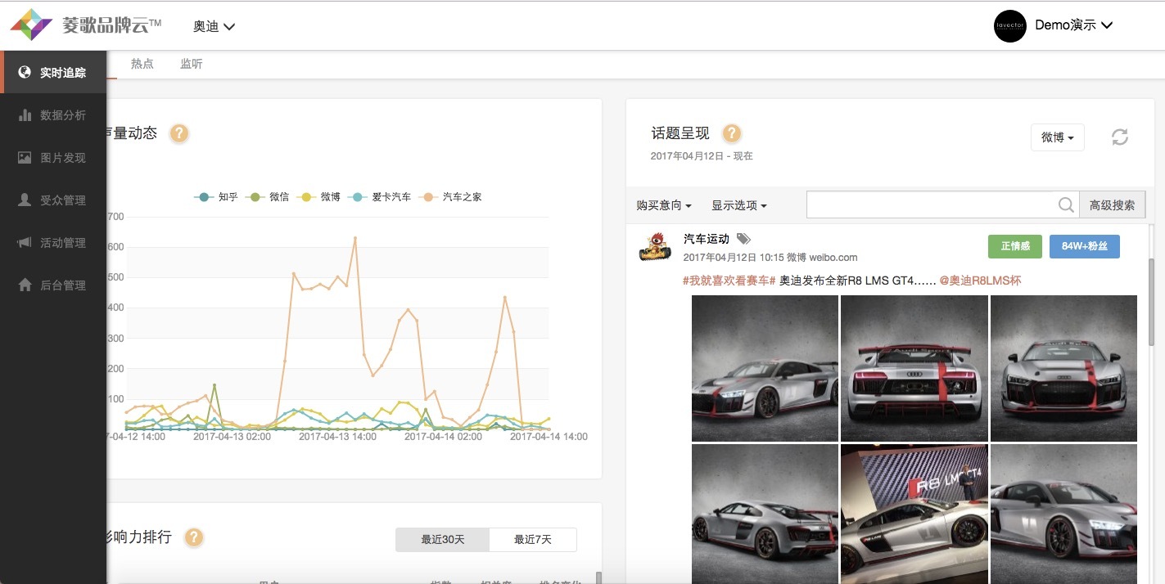Click the help icon beside 话题呈现
Image resolution: width=1165 pixels, height=584 pixels.
tap(732, 133)
